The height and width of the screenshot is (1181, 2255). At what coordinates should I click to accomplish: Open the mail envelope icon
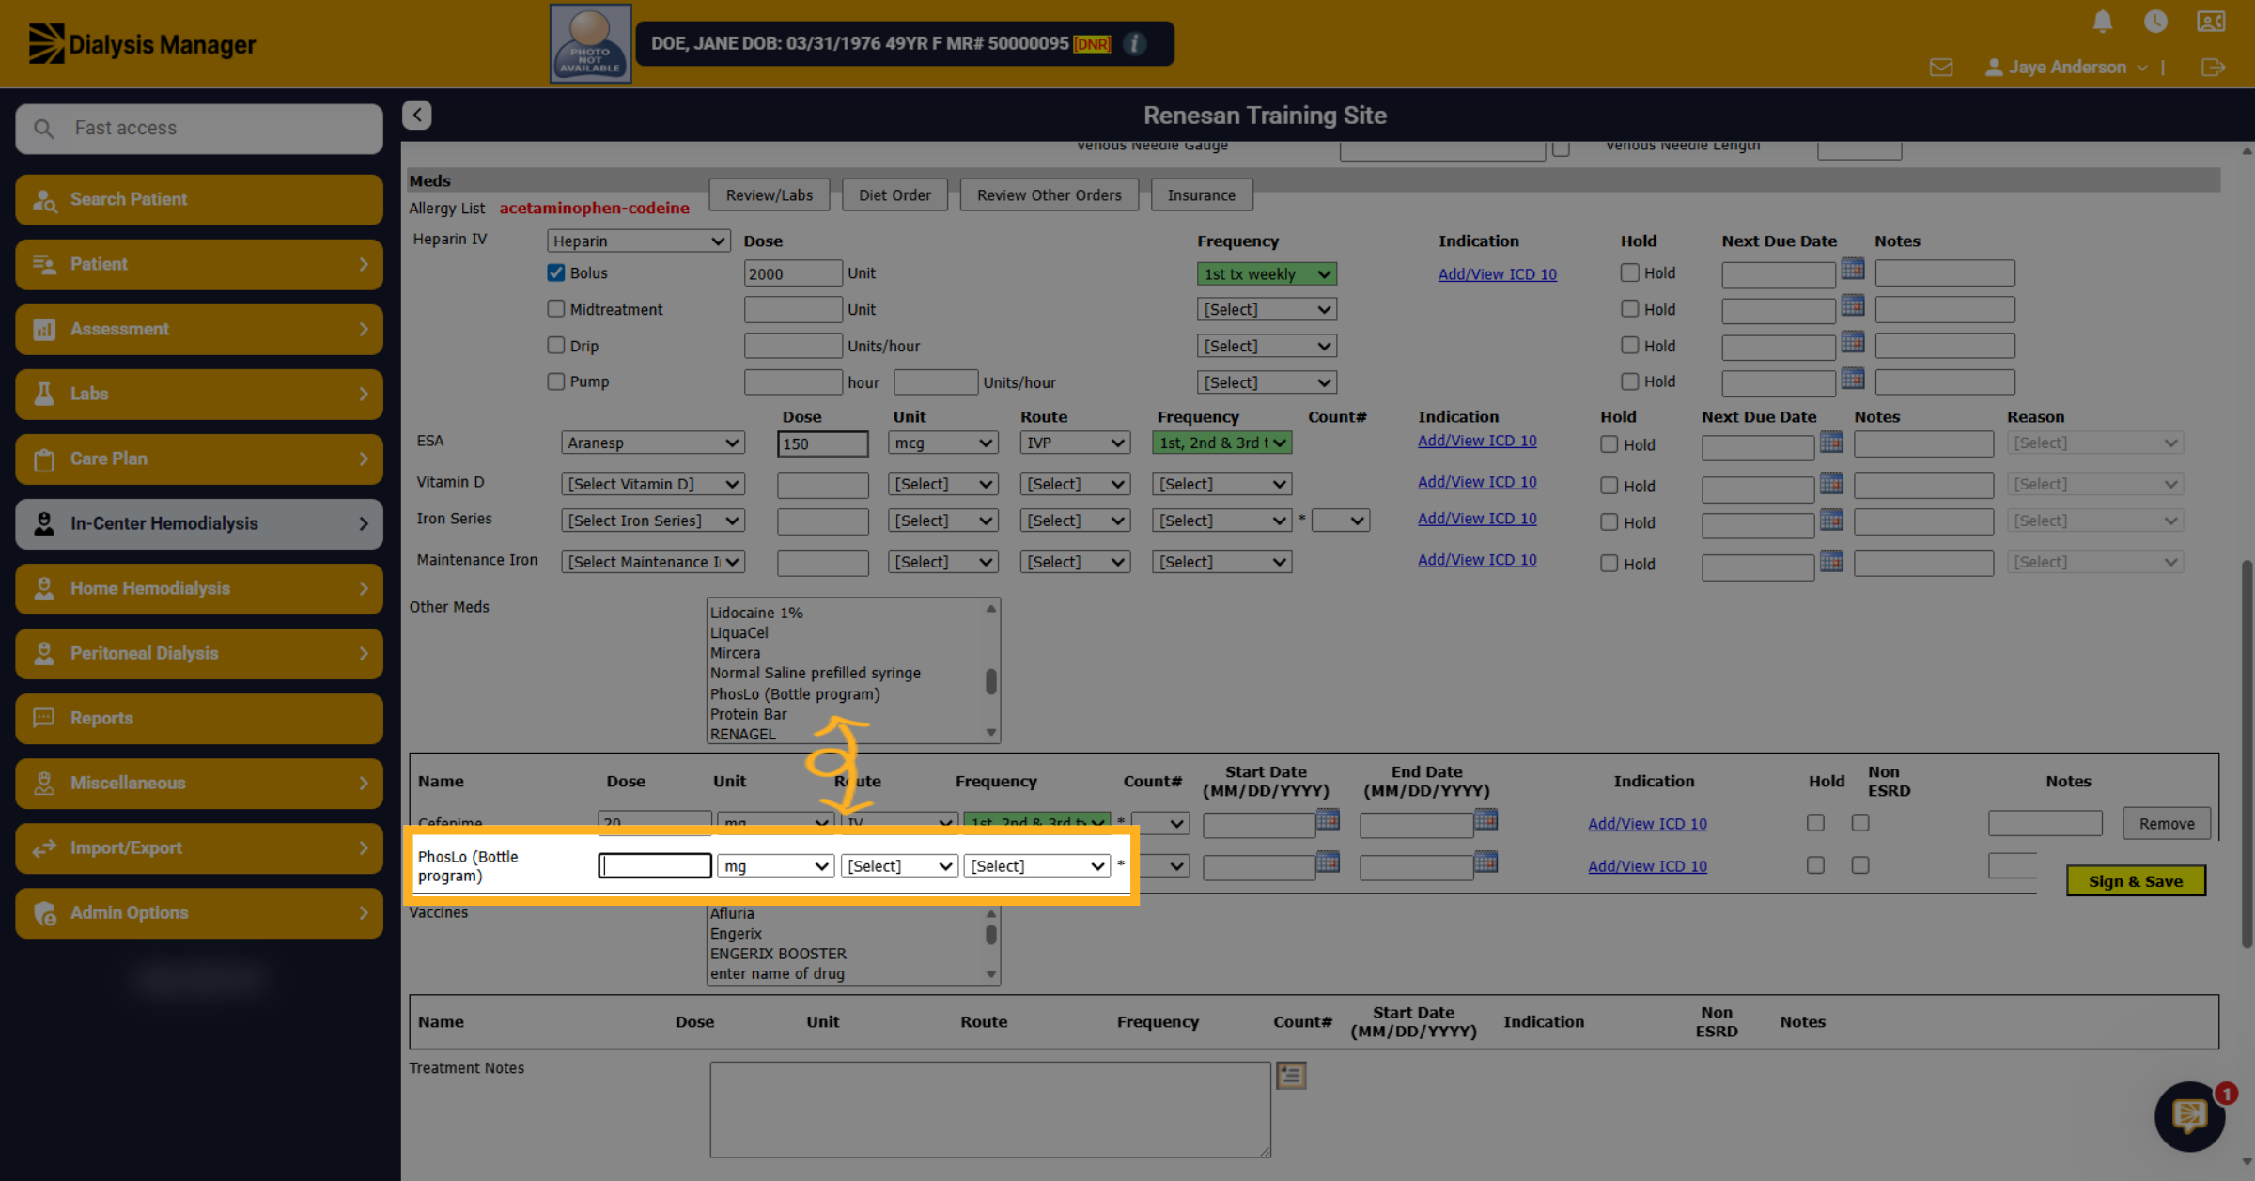tap(1941, 68)
